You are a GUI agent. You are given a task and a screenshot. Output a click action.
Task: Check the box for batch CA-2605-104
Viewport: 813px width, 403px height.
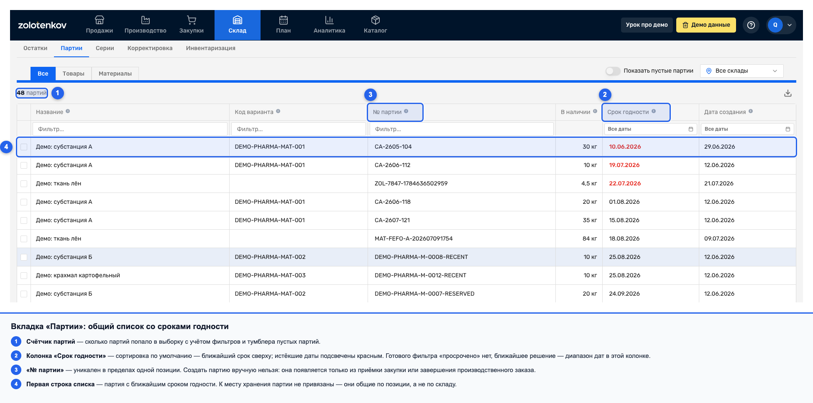pos(24,147)
